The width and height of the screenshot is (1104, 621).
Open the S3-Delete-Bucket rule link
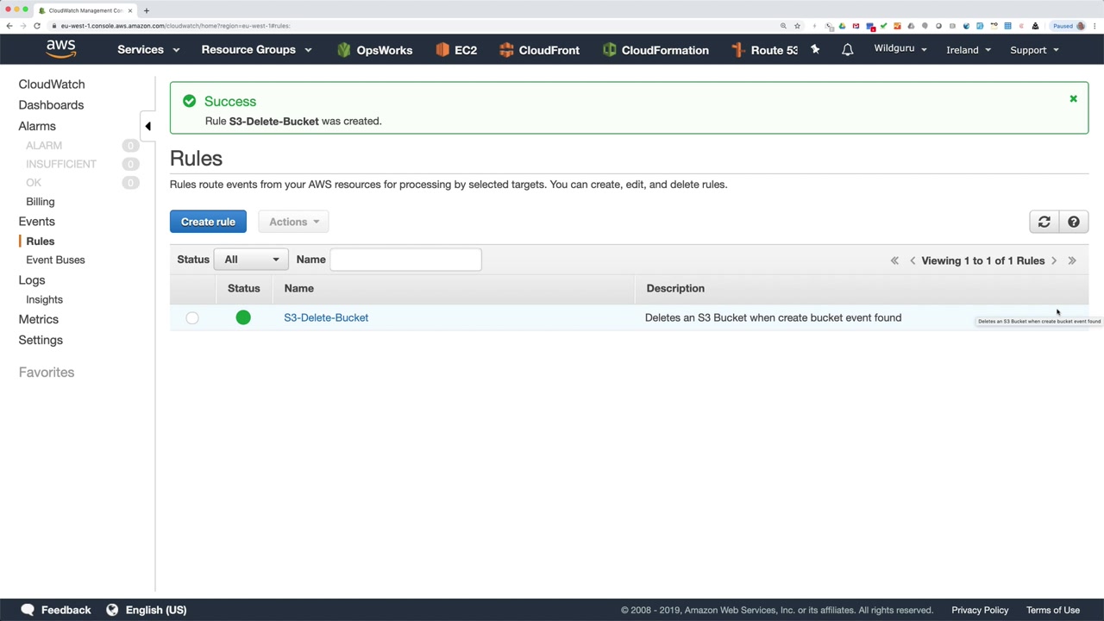click(x=326, y=317)
